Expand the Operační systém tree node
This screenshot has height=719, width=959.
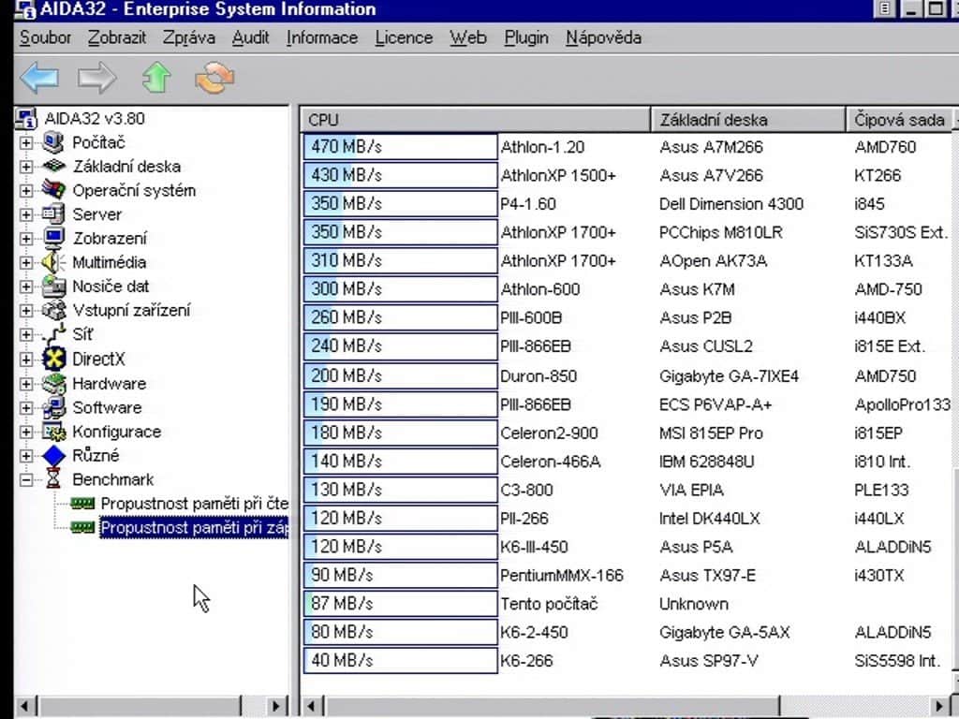point(26,190)
